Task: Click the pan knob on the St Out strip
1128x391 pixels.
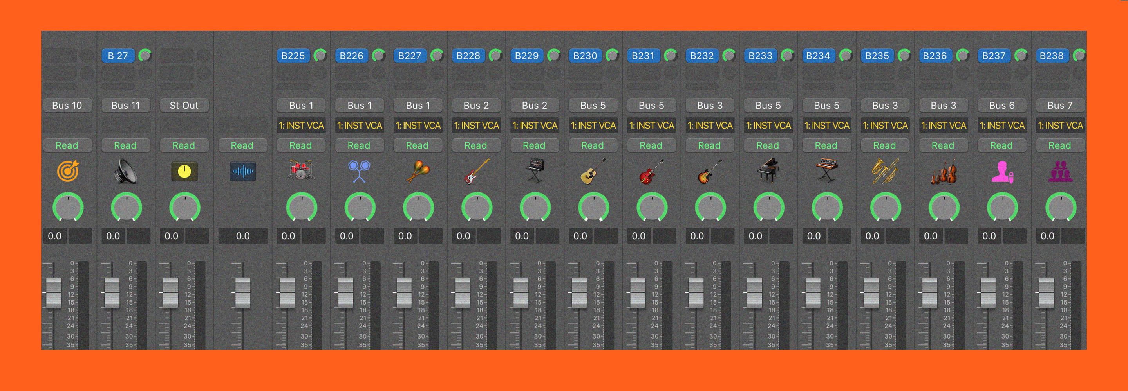Action: (x=185, y=207)
